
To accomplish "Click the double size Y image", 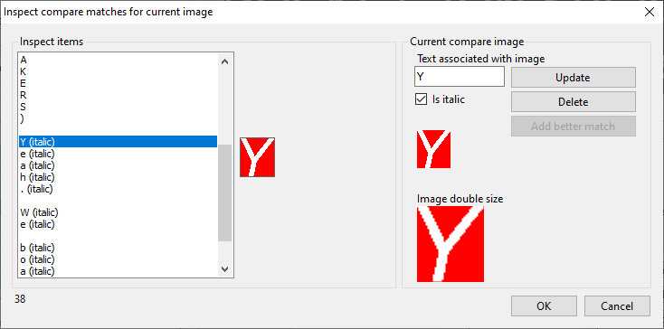I will click(451, 244).
